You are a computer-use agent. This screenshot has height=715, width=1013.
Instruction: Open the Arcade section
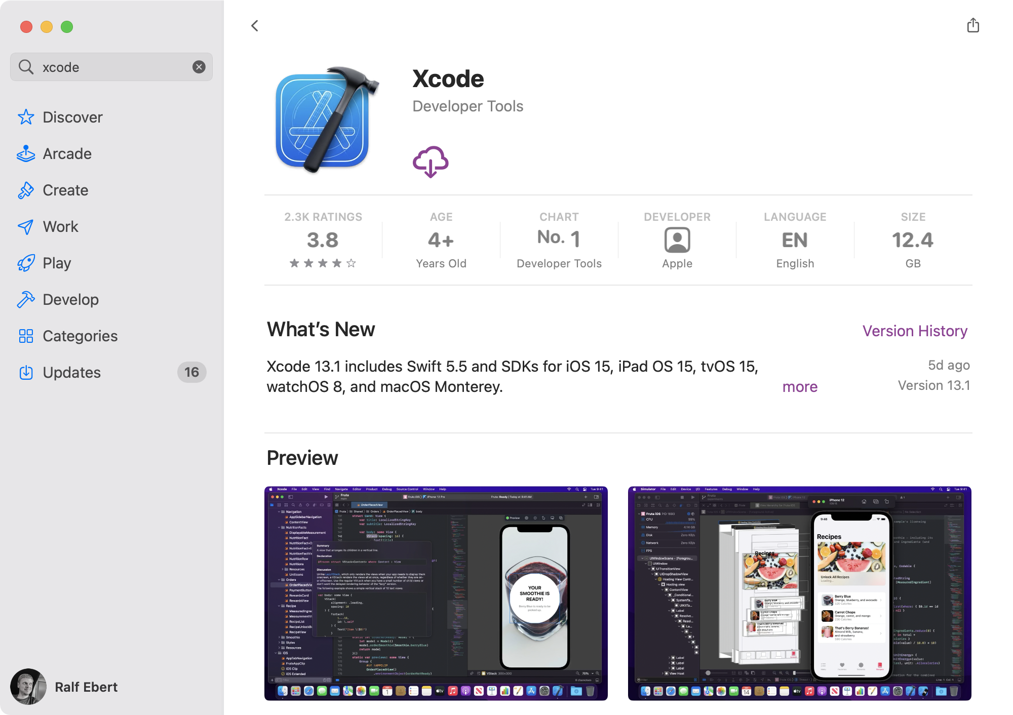(67, 152)
